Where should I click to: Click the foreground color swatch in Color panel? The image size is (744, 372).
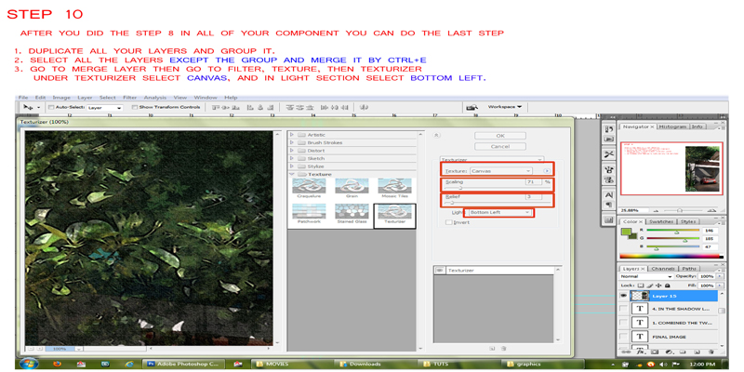pyautogui.click(x=628, y=232)
